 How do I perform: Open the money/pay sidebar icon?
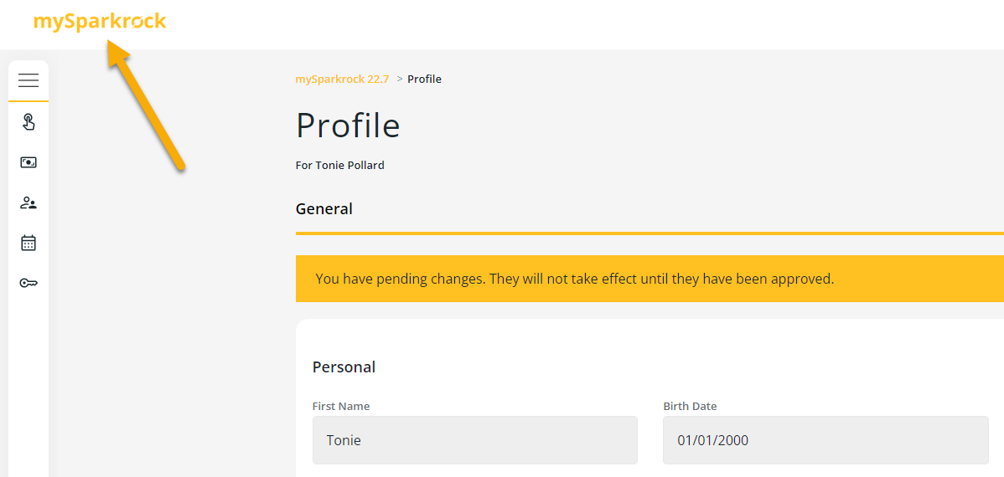pos(28,162)
